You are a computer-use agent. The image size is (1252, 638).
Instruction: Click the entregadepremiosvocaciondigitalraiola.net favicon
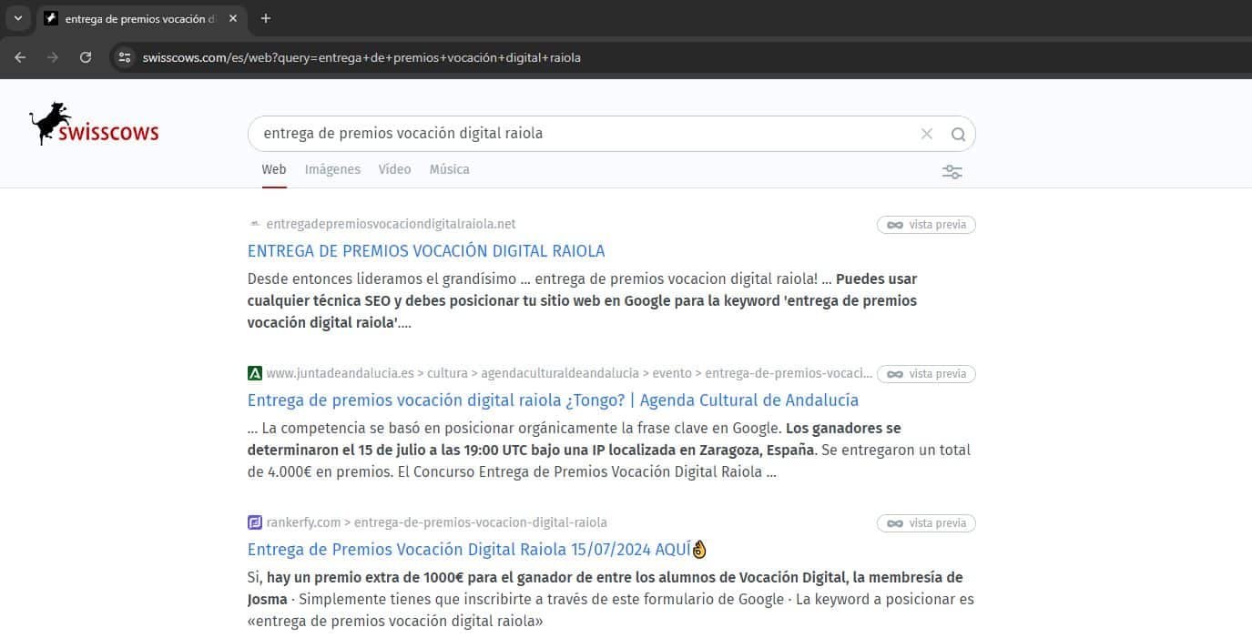coord(255,224)
